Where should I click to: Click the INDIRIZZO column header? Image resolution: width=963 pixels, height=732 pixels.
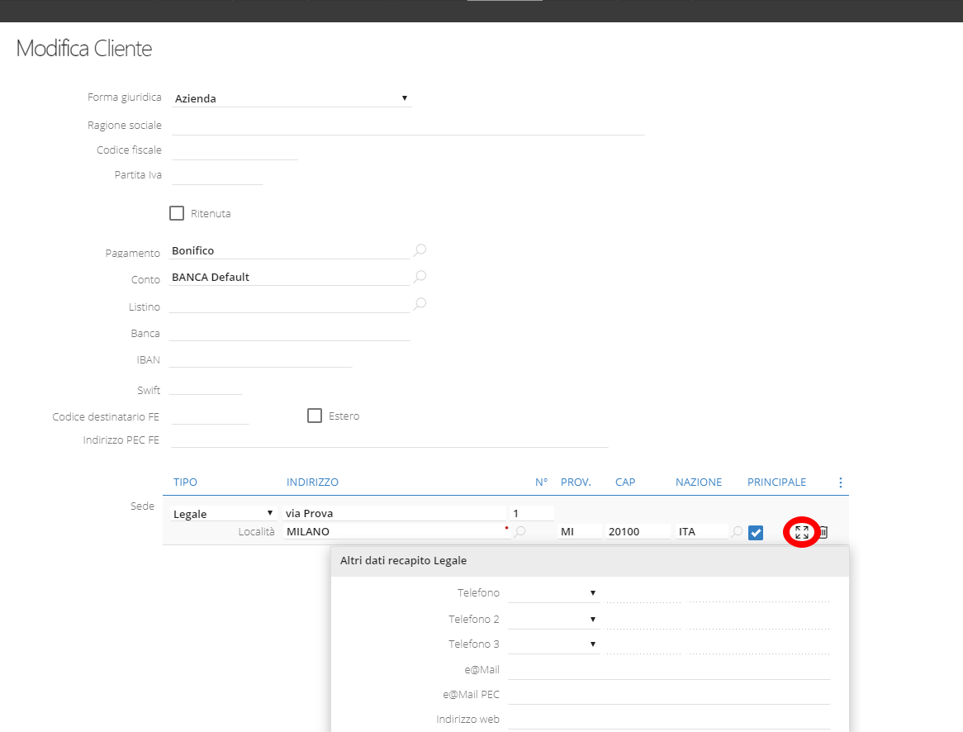click(312, 482)
